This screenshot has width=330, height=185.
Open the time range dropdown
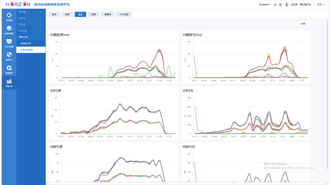306,24
